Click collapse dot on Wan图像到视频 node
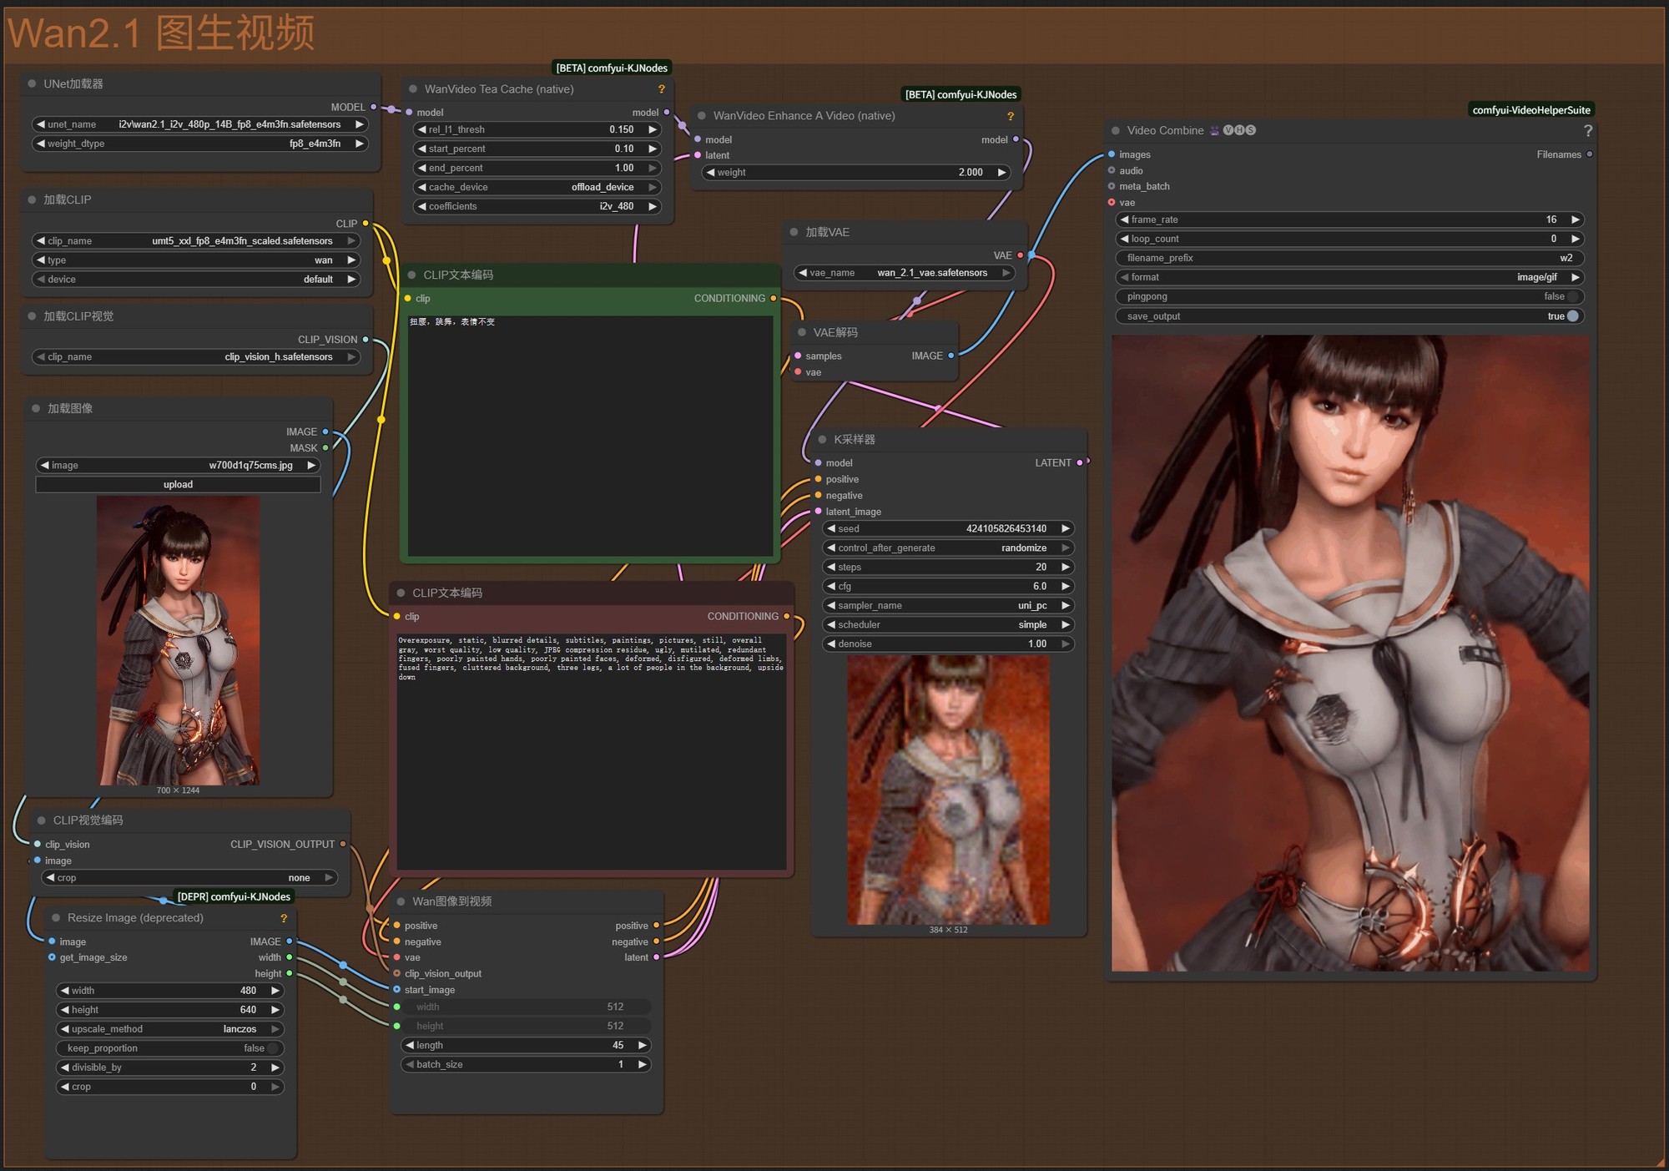This screenshot has width=1669, height=1171. 401,901
